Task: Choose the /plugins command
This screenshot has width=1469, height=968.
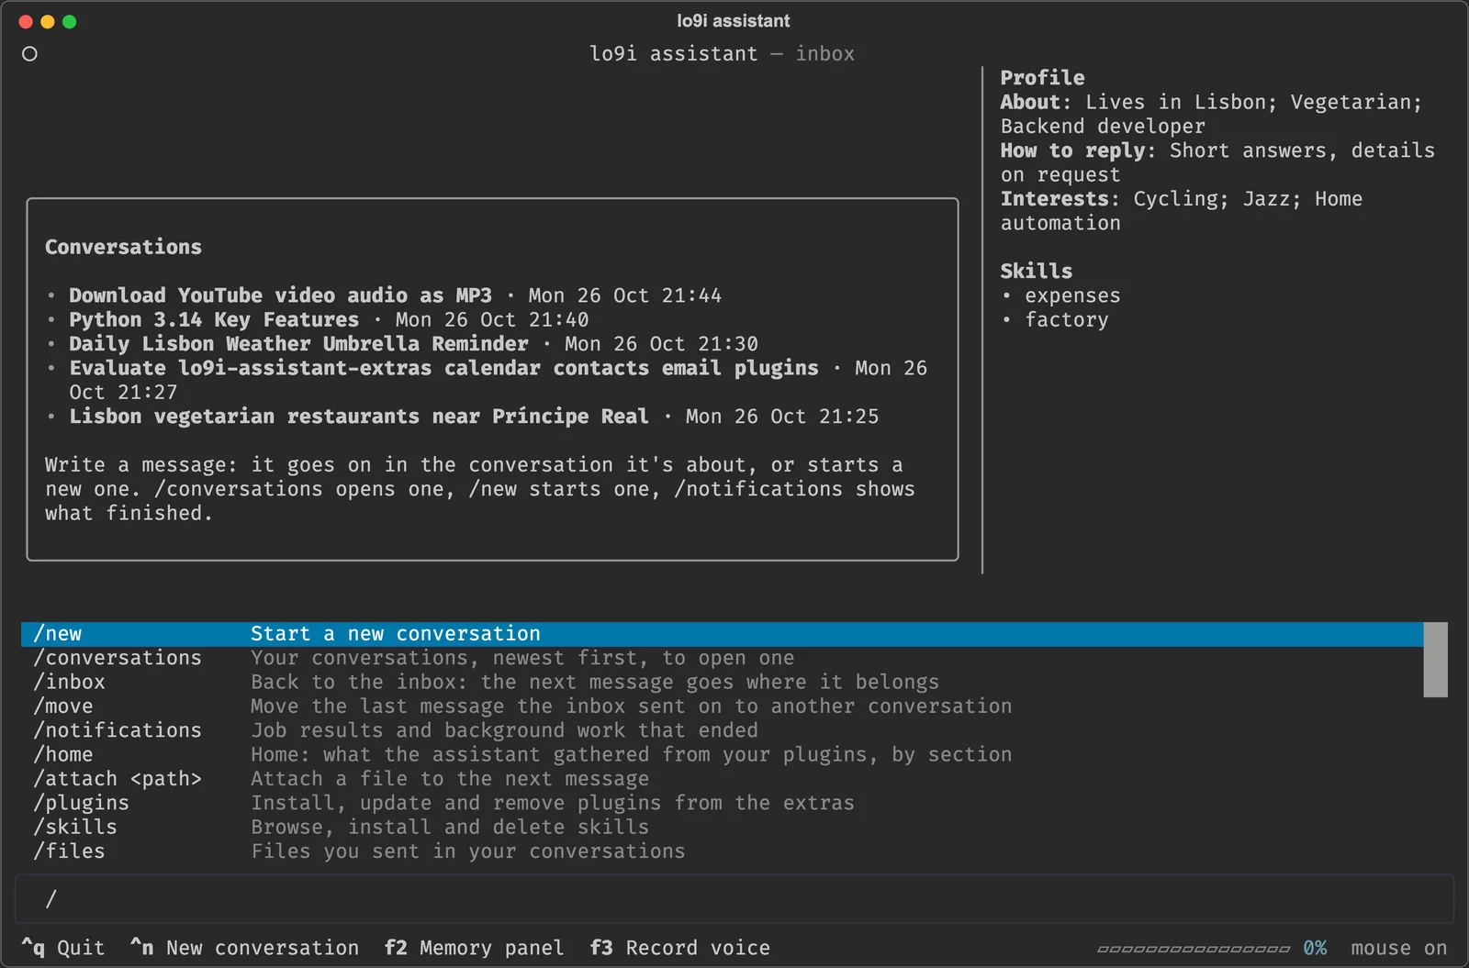Action: point(722,803)
